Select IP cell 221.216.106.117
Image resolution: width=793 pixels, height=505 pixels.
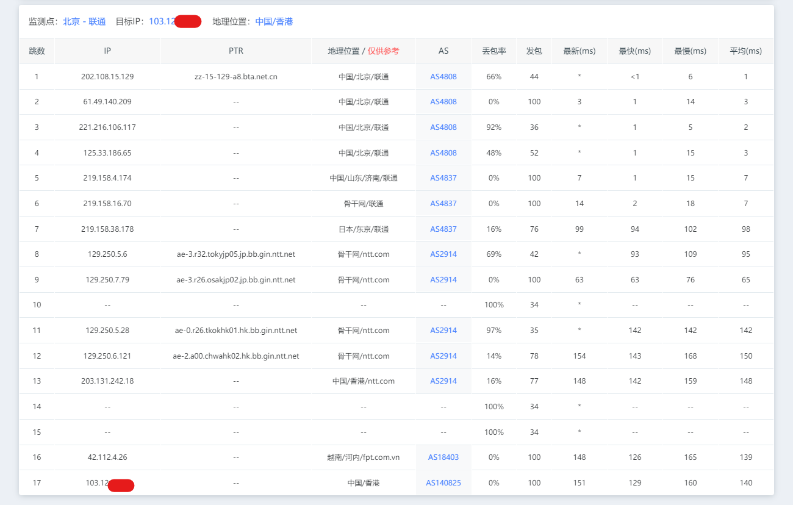pyautogui.click(x=107, y=127)
